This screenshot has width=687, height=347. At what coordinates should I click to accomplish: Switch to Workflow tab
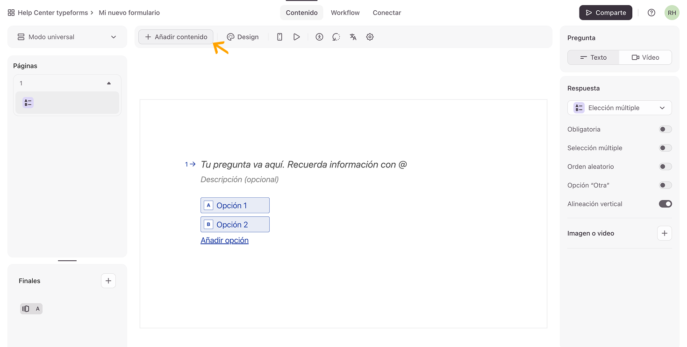pyautogui.click(x=345, y=13)
